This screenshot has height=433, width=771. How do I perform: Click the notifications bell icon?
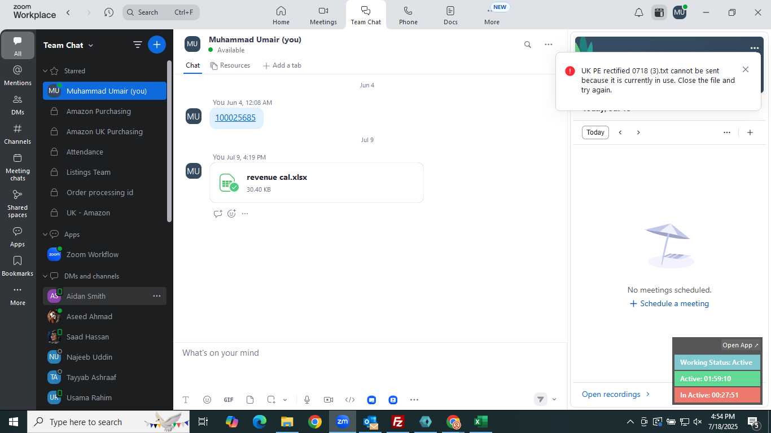pos(639,12)
